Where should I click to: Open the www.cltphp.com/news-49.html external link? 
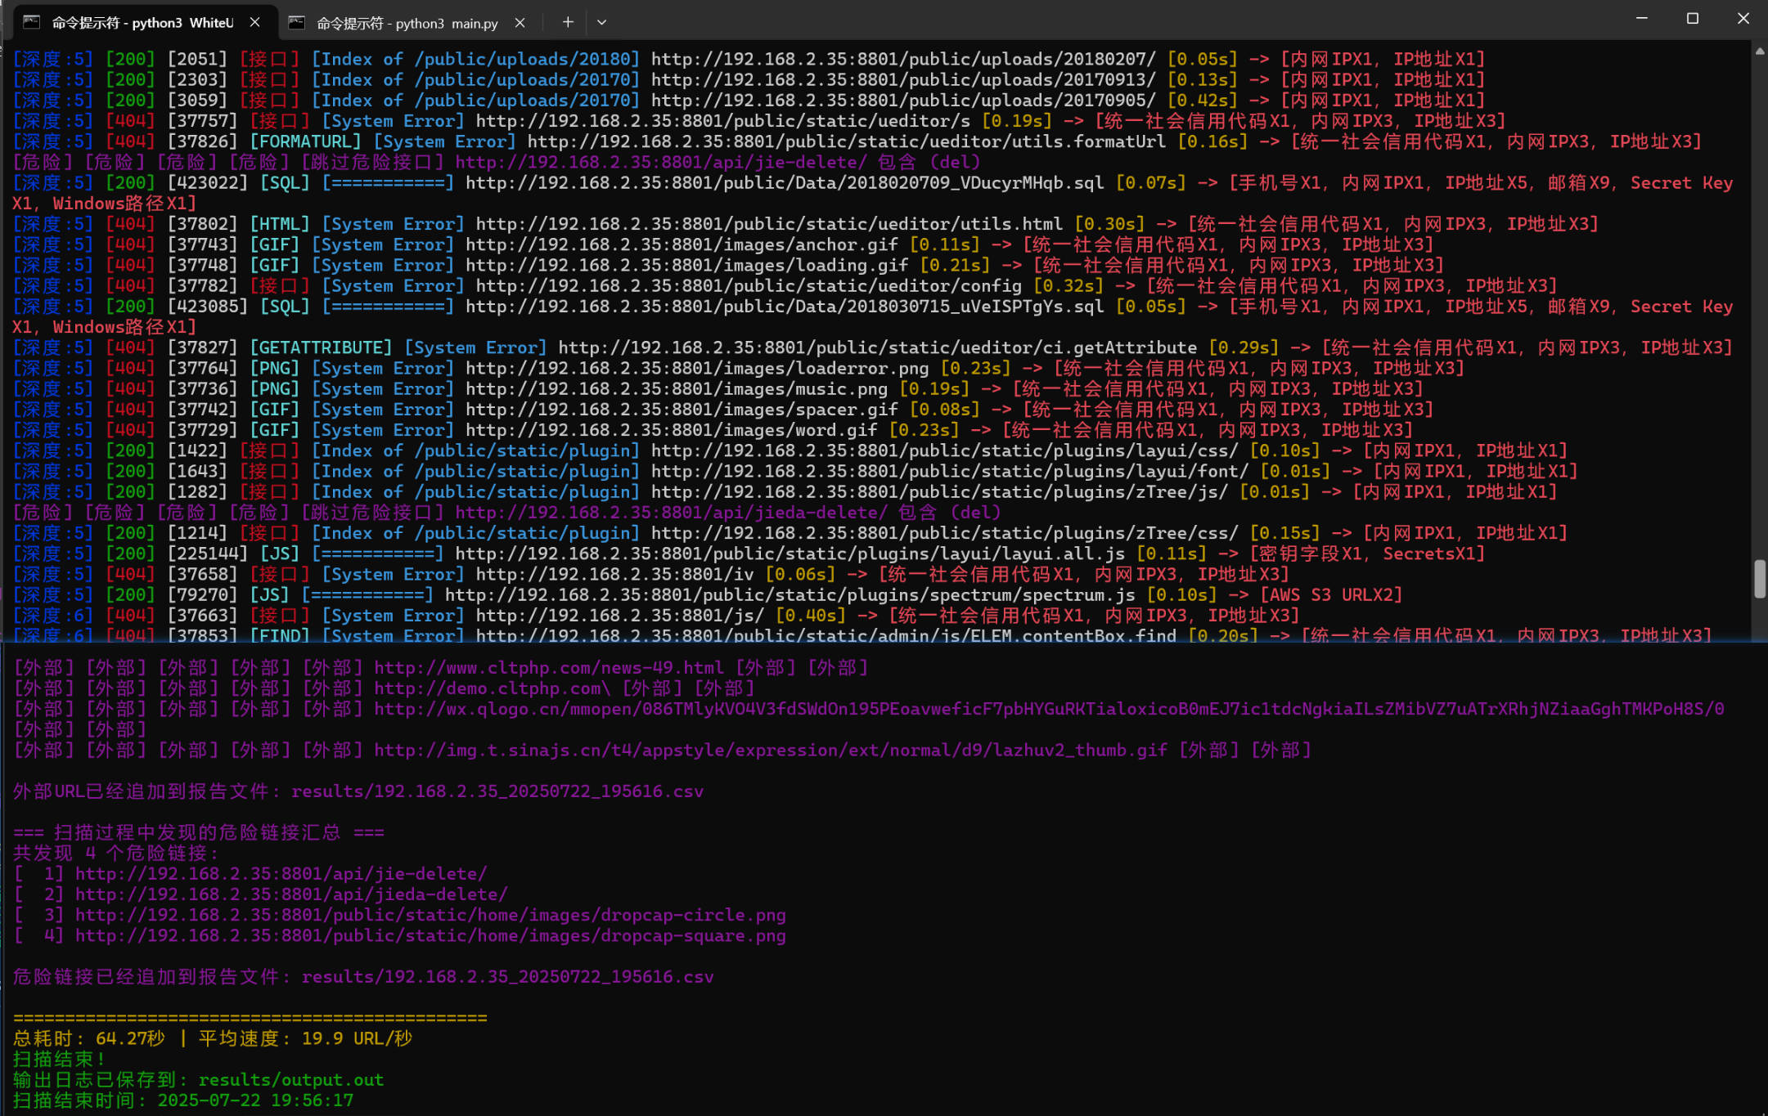point(548,668)
